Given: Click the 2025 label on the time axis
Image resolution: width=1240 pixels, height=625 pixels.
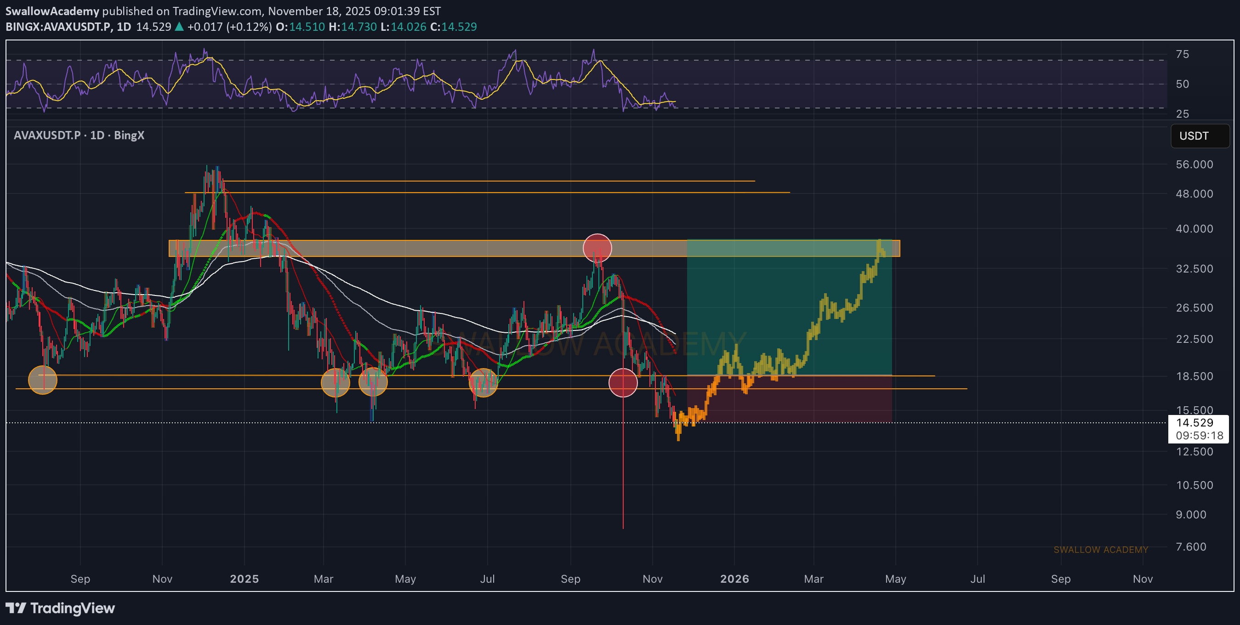Looking at the screenshot, I should pos(244,579).
